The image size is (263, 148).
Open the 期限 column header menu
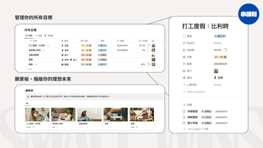[x=120, y=41]
